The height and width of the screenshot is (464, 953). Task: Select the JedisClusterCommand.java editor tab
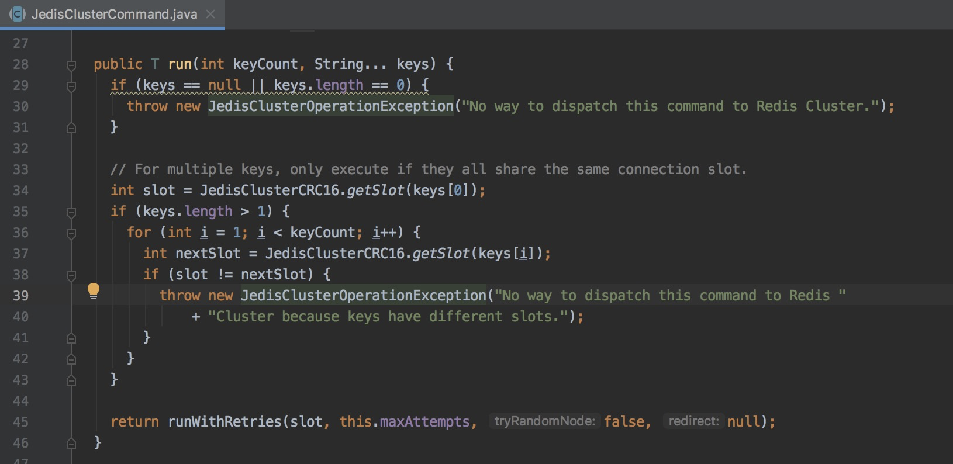click(112, 14)
